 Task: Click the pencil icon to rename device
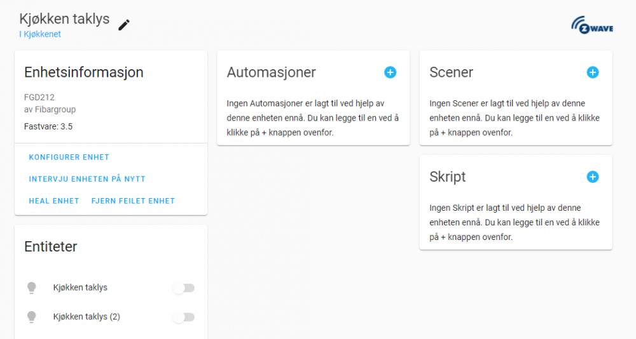[x=124, y=25]
